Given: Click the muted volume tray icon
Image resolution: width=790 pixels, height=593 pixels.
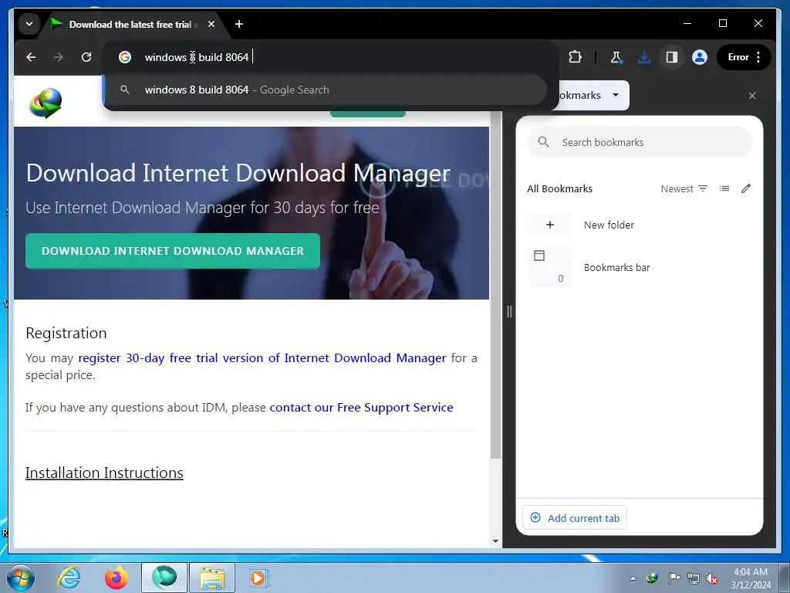Looking at the screenshot, I should pyautogui.click(x=712, y=578).
